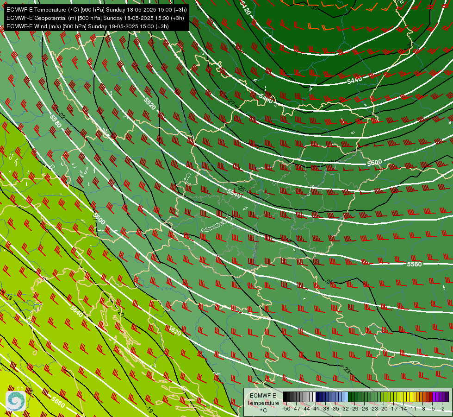Screen dimensions: 453x417
Task: Click the 5640 geopotential contour label
Action: (76, 311)
